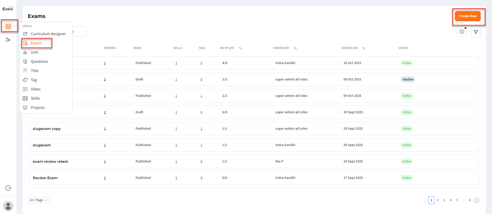Open Skills in Library menu

tap(35, 98)
